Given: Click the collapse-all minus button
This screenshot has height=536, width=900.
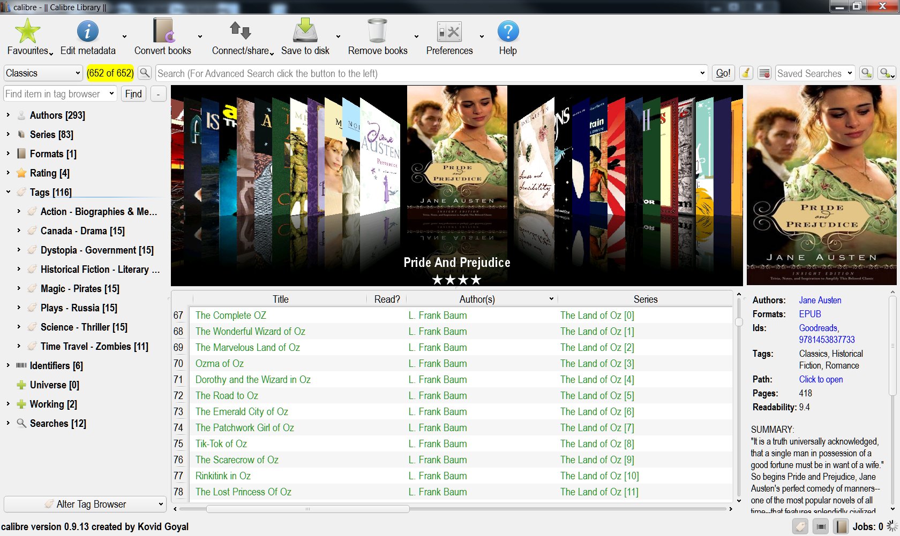Looking at the screenshot, I should click(158, 94).
